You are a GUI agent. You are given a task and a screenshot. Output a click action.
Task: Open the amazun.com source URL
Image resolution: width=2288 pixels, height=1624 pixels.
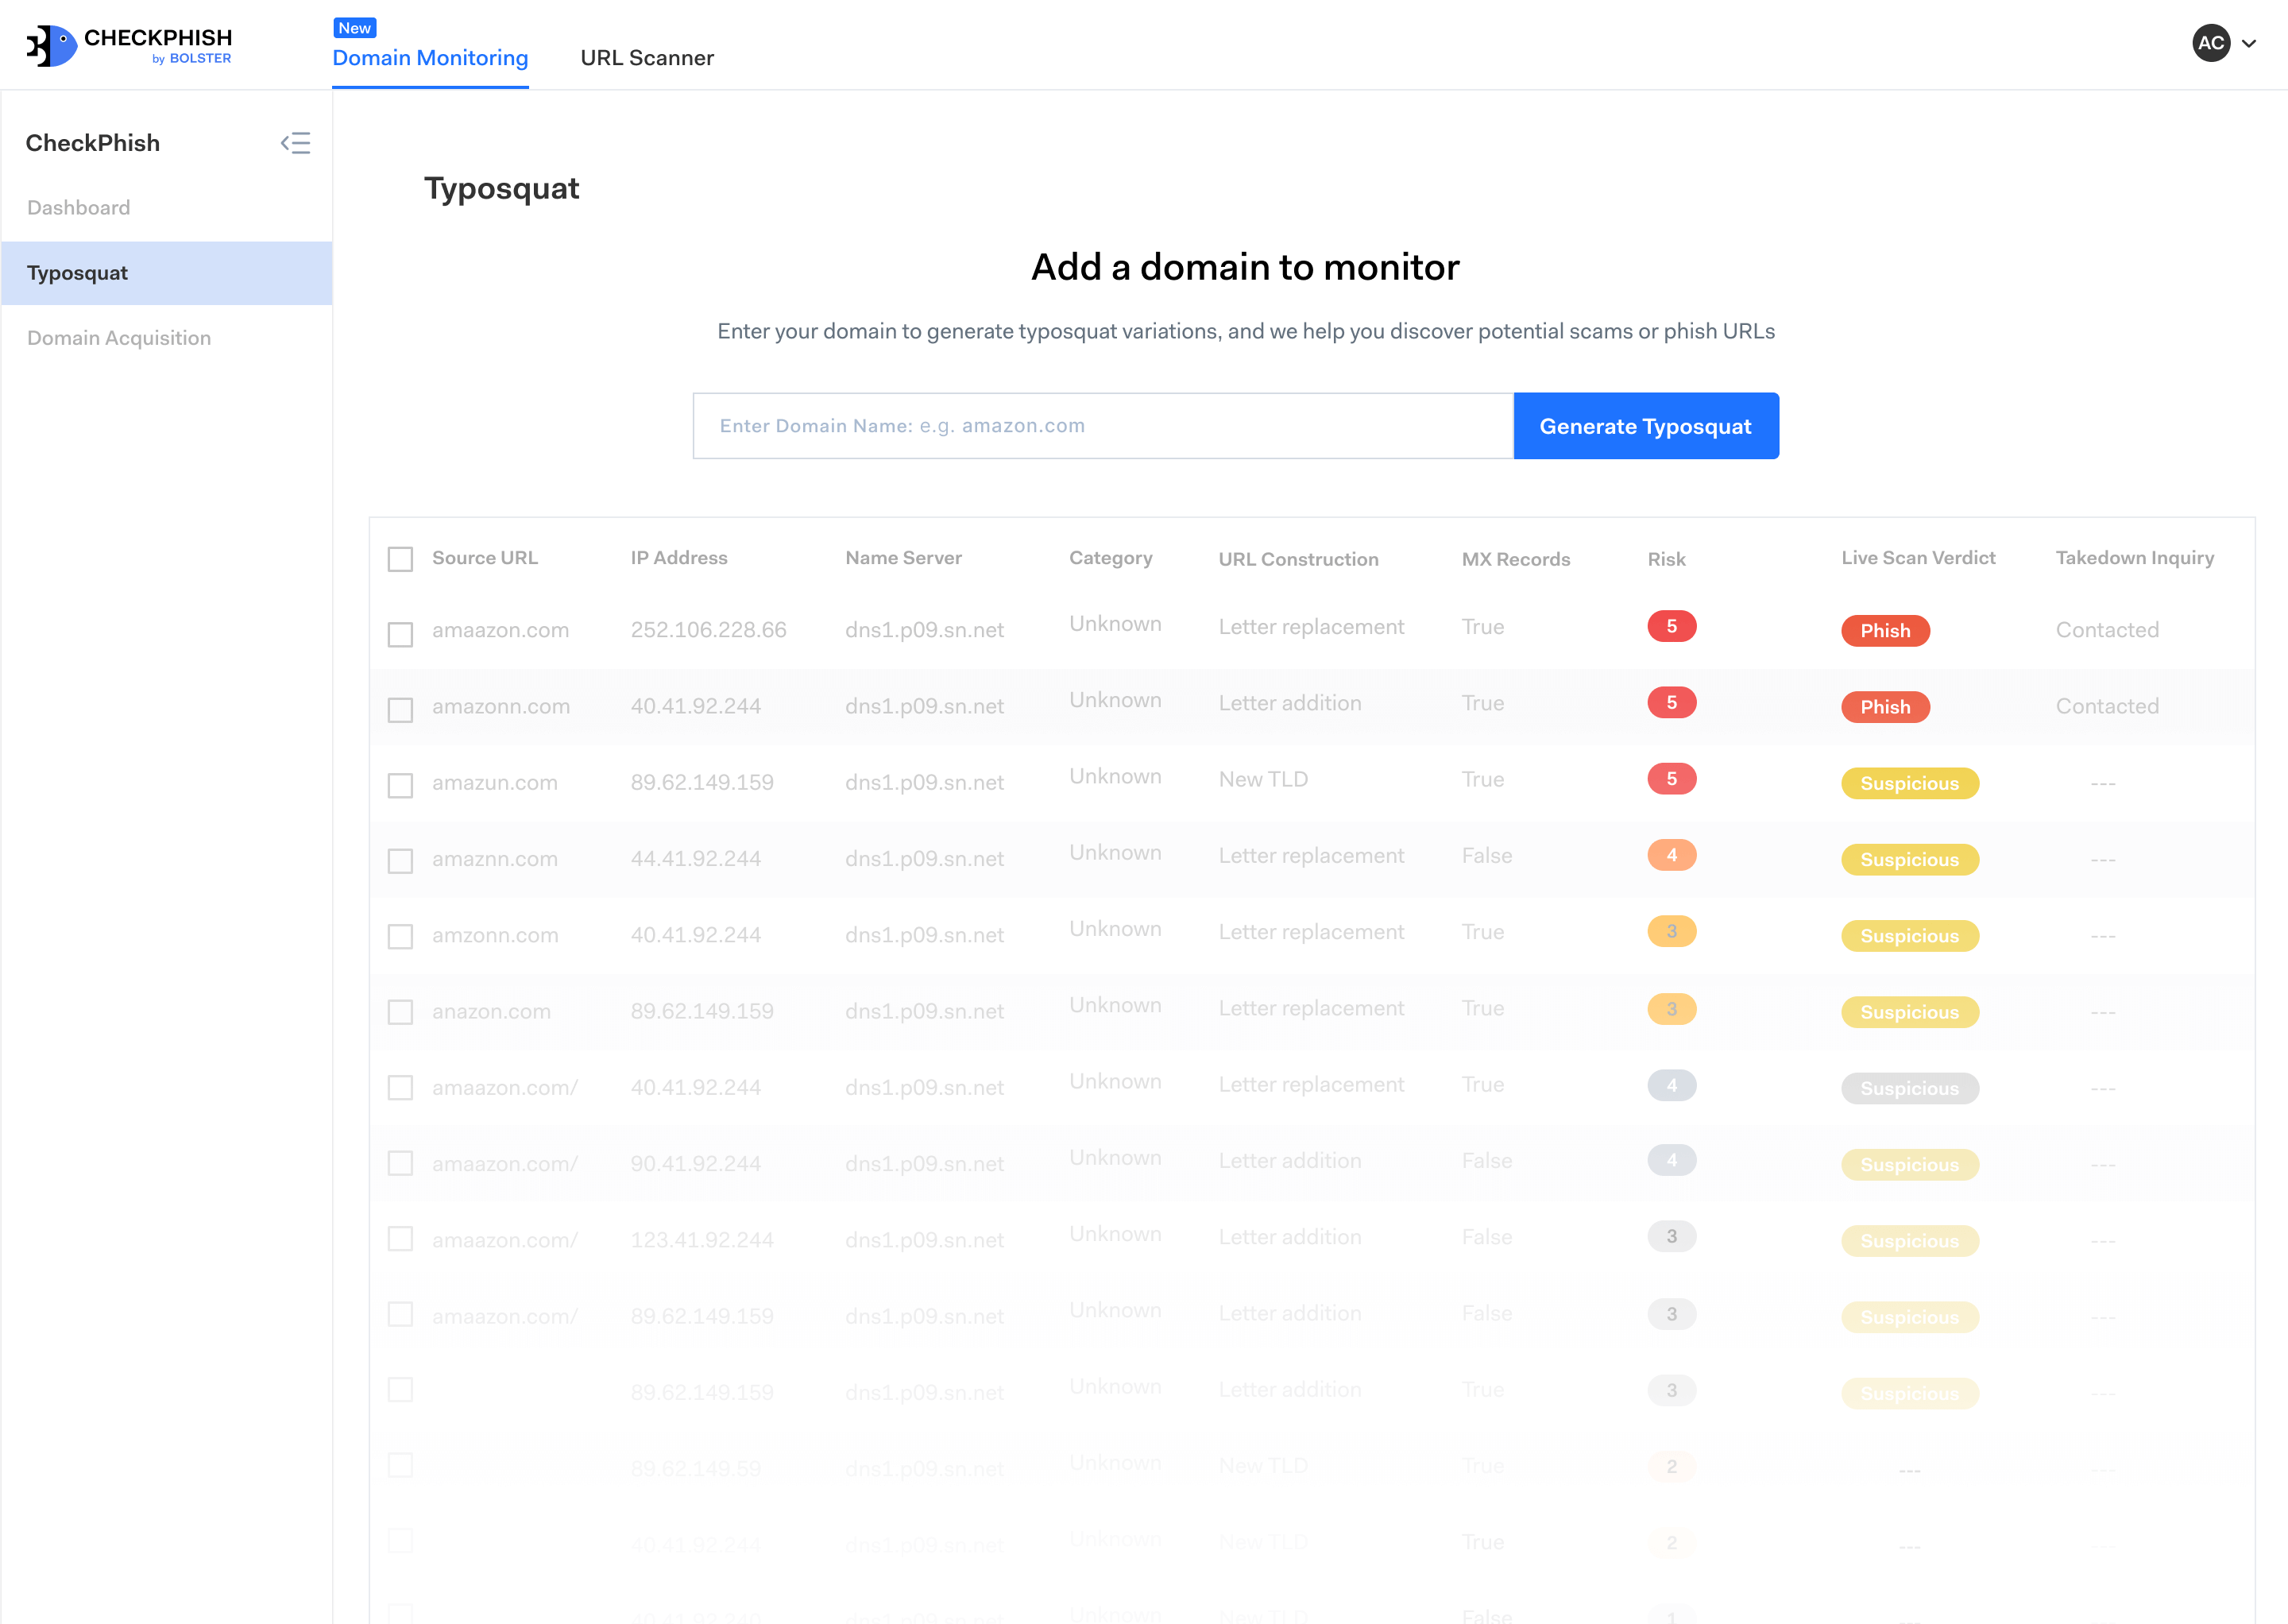click(x=495, y=782)
